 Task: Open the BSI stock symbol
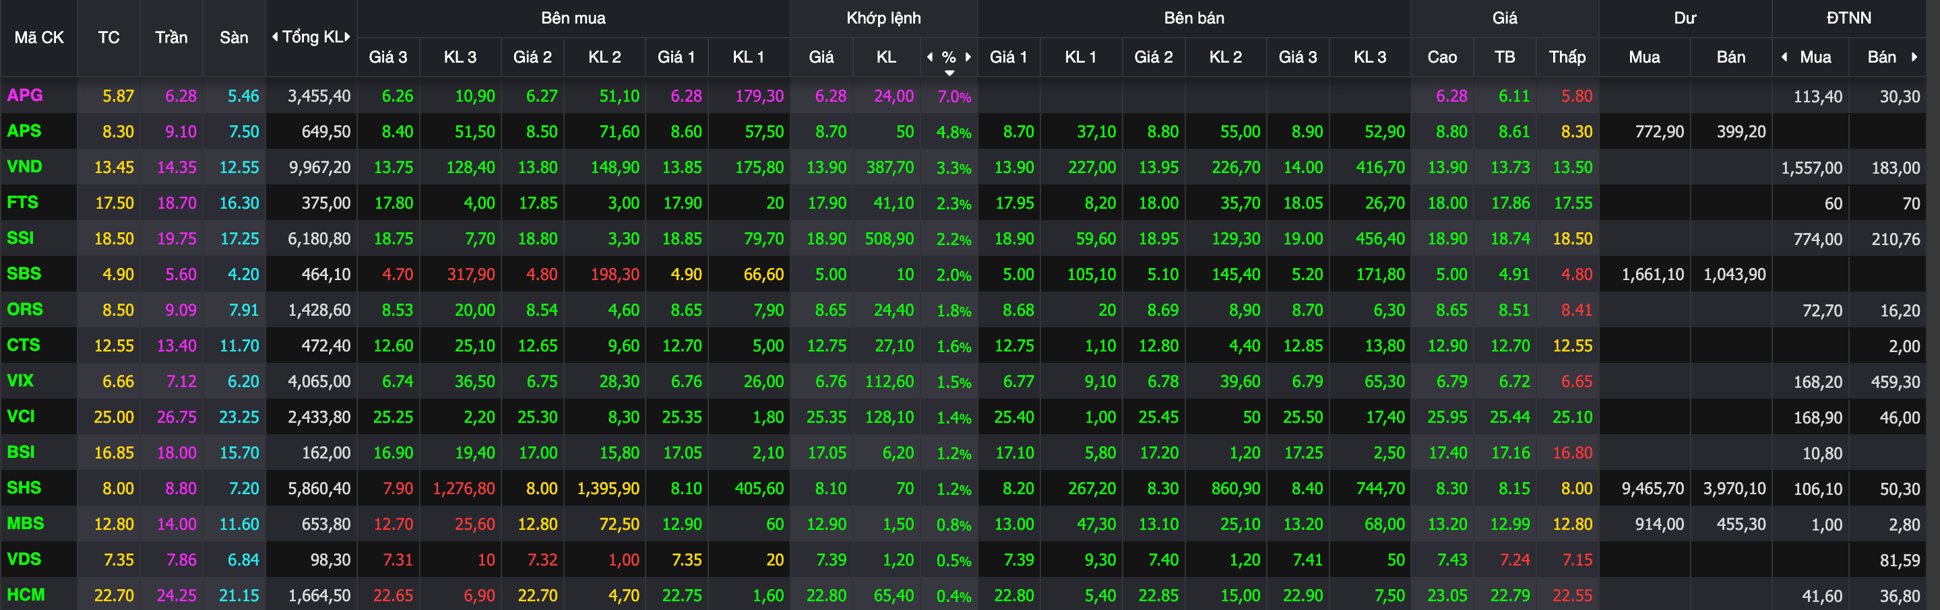21,452
